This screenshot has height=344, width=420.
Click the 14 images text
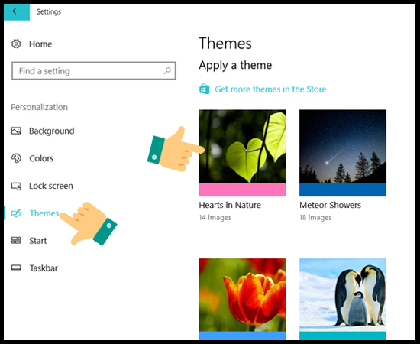pyautogui.click(x=215, y=217)
